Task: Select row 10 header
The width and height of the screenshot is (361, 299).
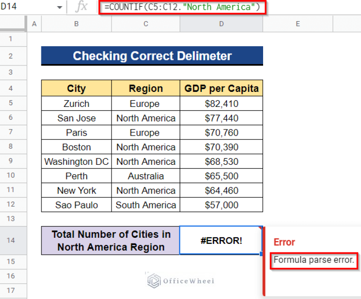Action: (x=11, y=176)
